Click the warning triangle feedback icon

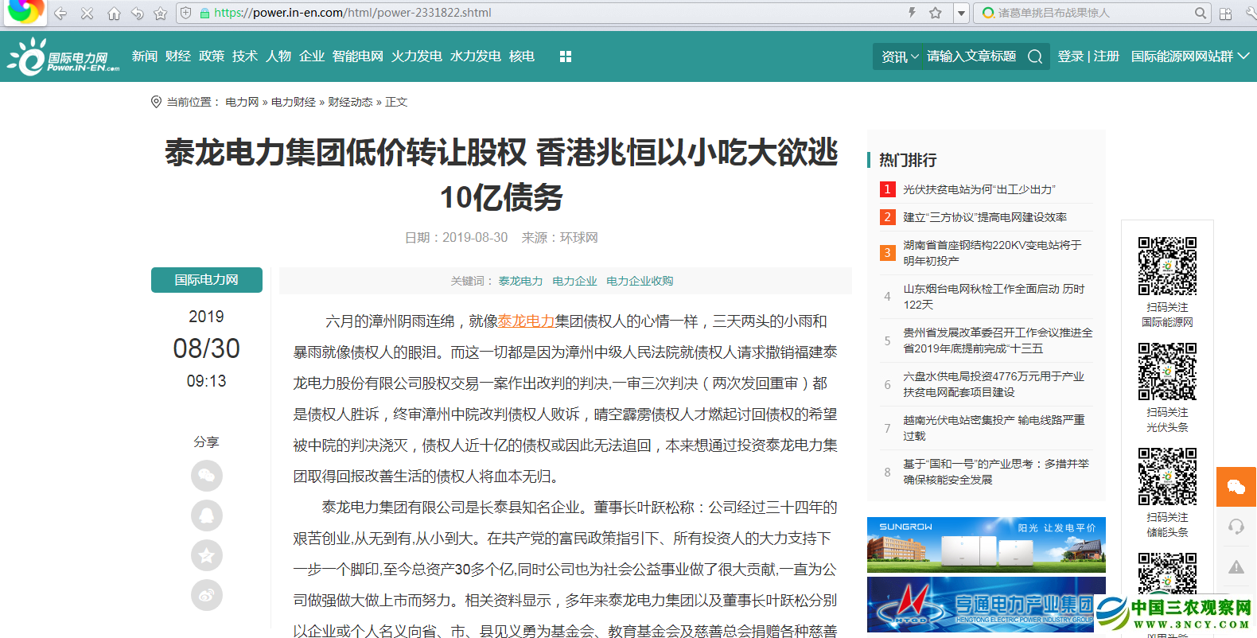1236,567
